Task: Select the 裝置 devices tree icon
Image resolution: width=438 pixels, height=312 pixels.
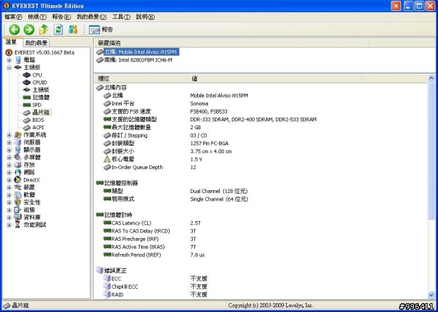Action: [x=18, y=187]
